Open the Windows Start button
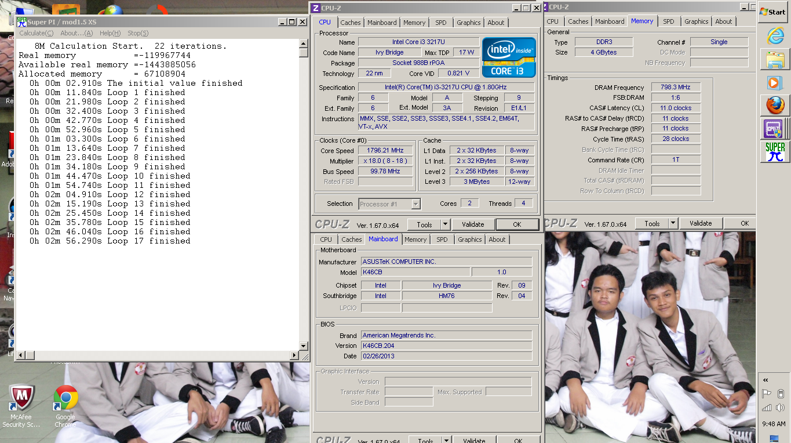The image size is (791, 443). (773, 12)
